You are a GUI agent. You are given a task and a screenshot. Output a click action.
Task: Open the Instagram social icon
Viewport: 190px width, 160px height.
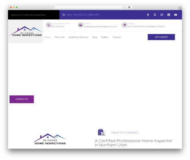click(x=161, y=15)
